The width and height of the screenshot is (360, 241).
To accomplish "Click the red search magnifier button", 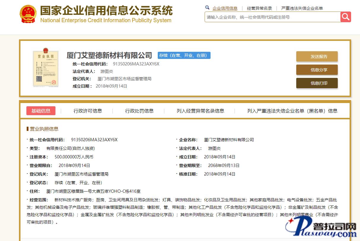I will click(345, 17).
